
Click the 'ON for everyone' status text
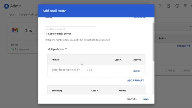click(20, 49)
